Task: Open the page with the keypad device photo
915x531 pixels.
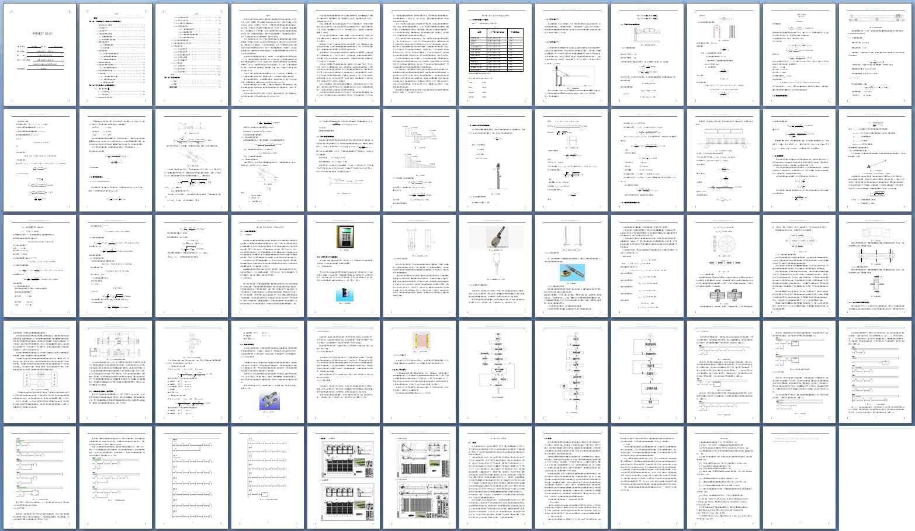Action: [344, 266]
